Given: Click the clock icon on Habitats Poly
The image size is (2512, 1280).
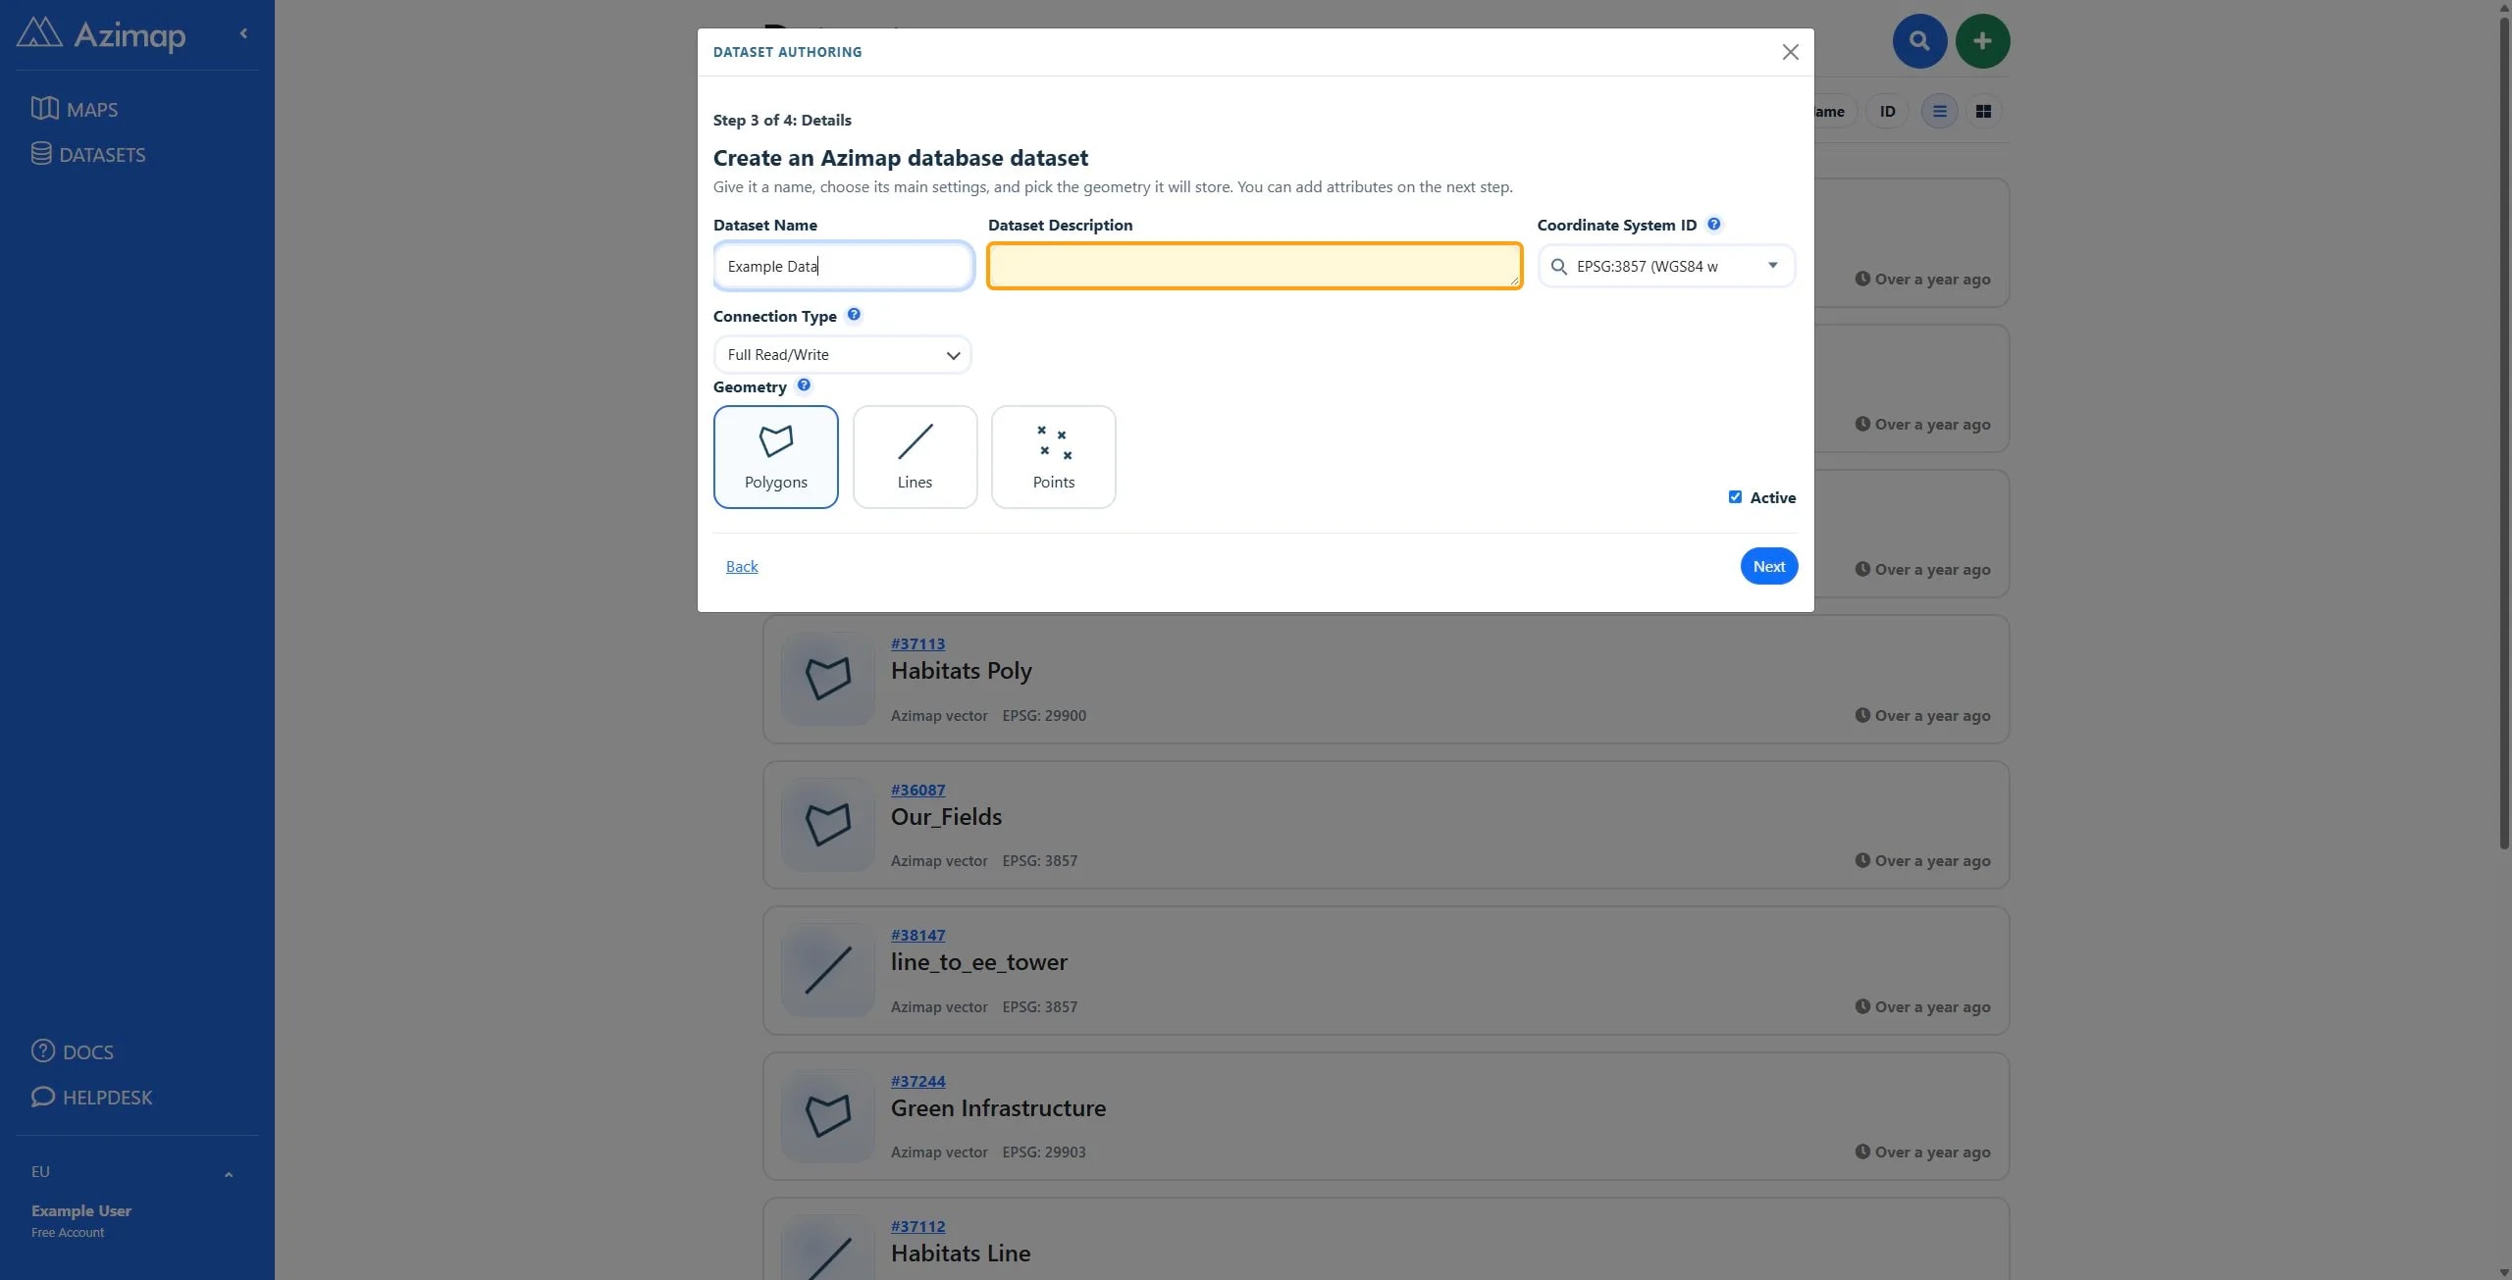Looking at the screenshot, I should coord(1861,715).
